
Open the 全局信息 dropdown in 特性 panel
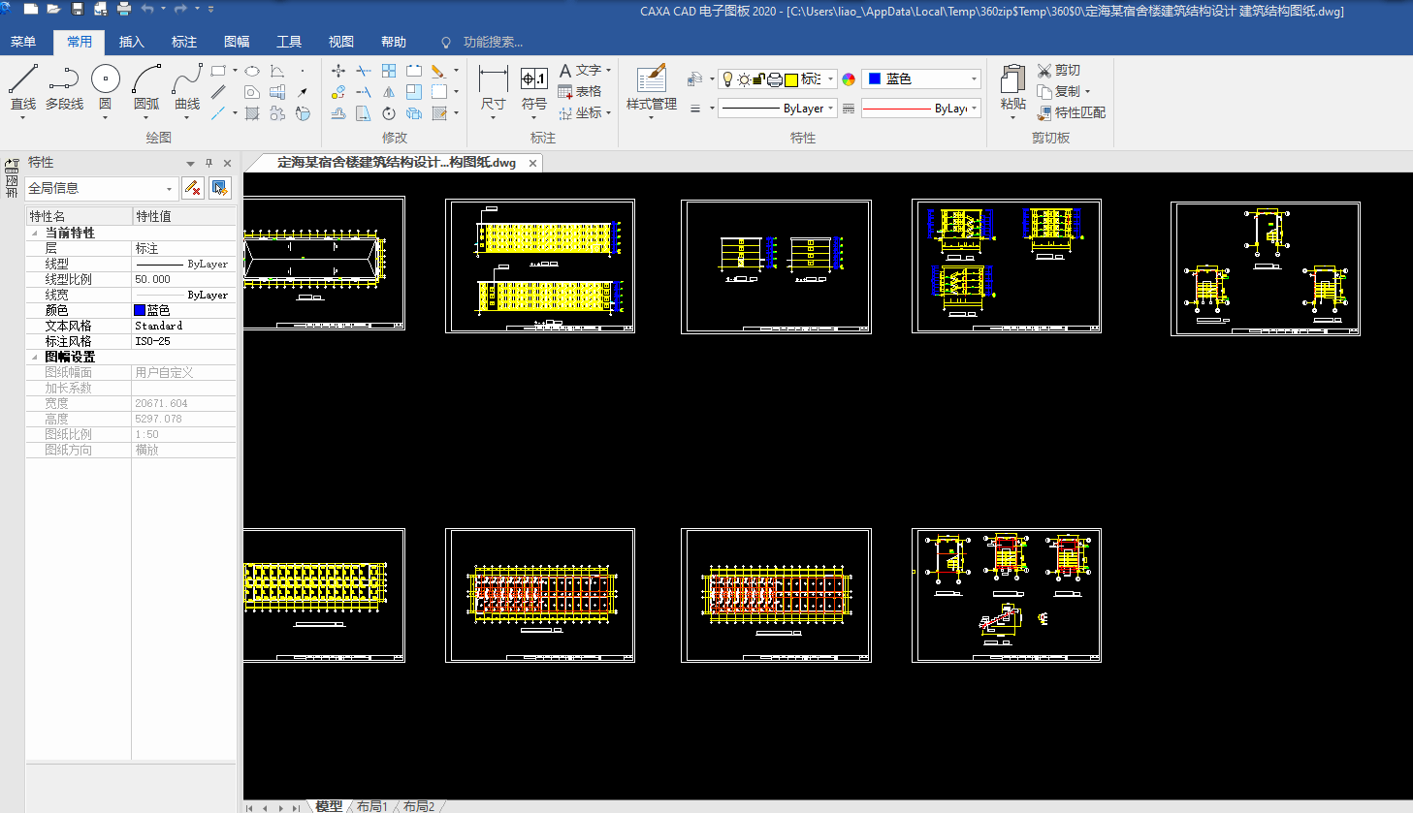point(101,188)
